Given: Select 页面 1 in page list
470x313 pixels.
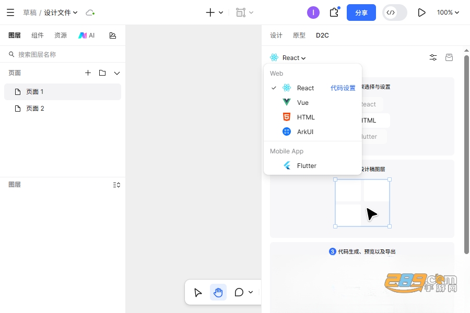Looking at the screenshot, I should coord(63,92).
